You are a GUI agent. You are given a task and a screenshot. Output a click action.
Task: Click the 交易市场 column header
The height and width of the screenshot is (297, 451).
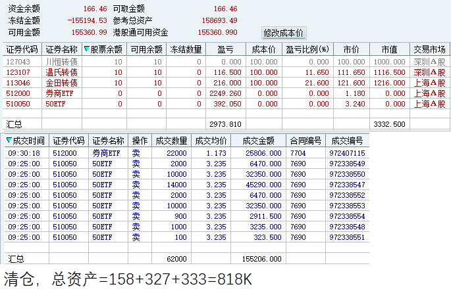(429, 49)
